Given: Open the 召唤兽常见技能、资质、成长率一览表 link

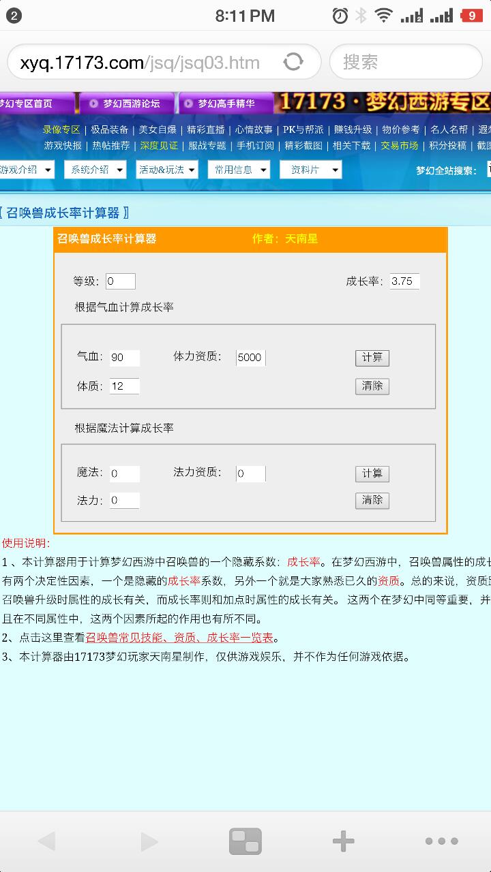Looking at the screenshot, I should (x=179, y=638).
